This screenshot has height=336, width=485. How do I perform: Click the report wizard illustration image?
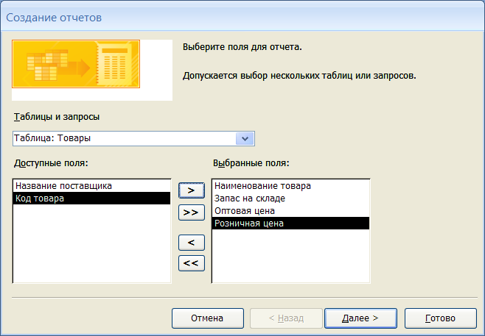click(x=76, y=64)
